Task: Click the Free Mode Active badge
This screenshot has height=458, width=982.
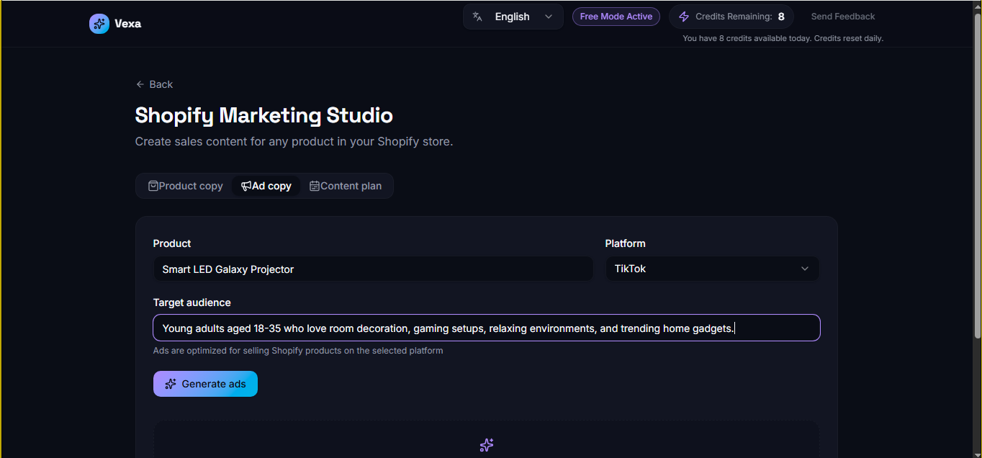Action: coord(616,17)
